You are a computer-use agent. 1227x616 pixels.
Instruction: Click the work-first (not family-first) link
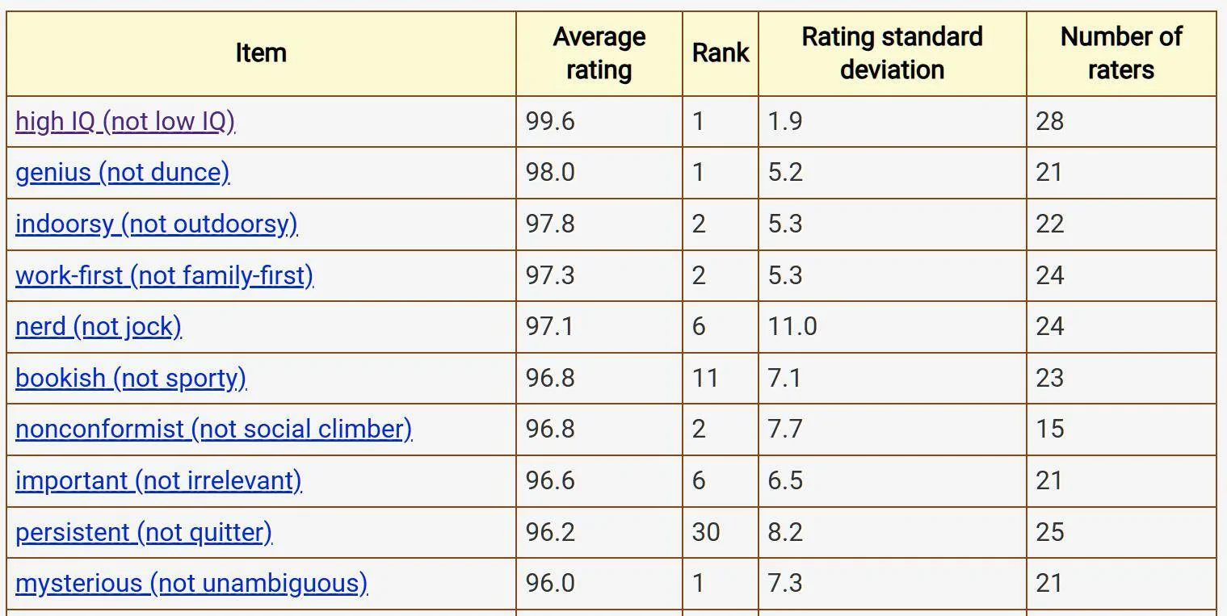(x=164, y=276)
